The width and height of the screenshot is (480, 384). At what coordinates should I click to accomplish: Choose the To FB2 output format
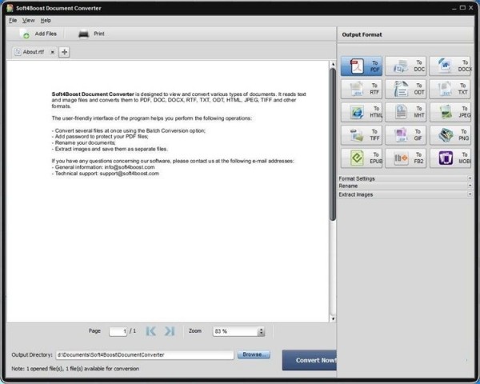[x=406, y=158]
